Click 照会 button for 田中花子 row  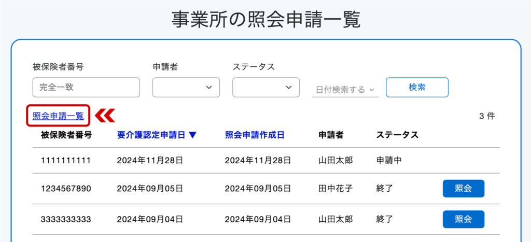463,189
